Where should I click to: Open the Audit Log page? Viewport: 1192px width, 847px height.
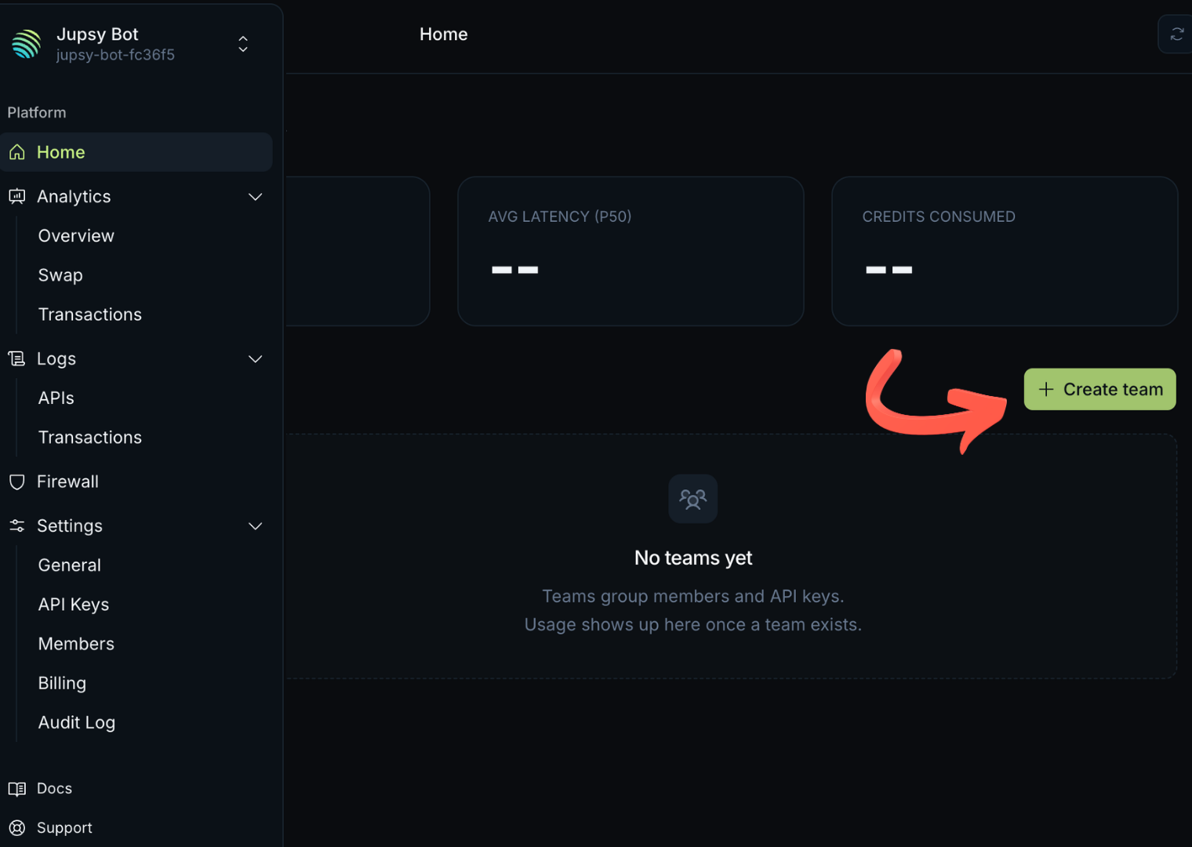(77, 722)
